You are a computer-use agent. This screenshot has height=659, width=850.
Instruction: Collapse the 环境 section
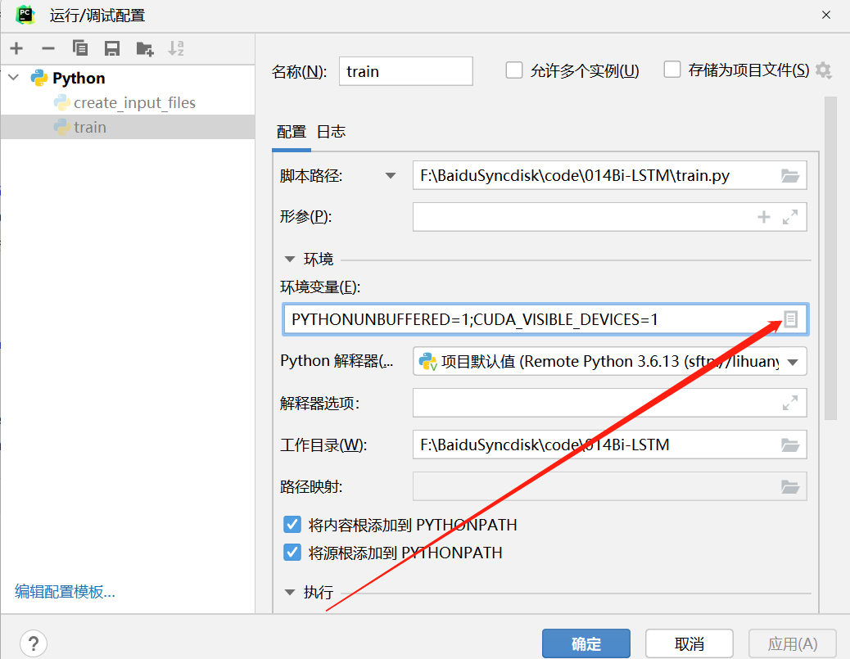[x=290, y=260]
